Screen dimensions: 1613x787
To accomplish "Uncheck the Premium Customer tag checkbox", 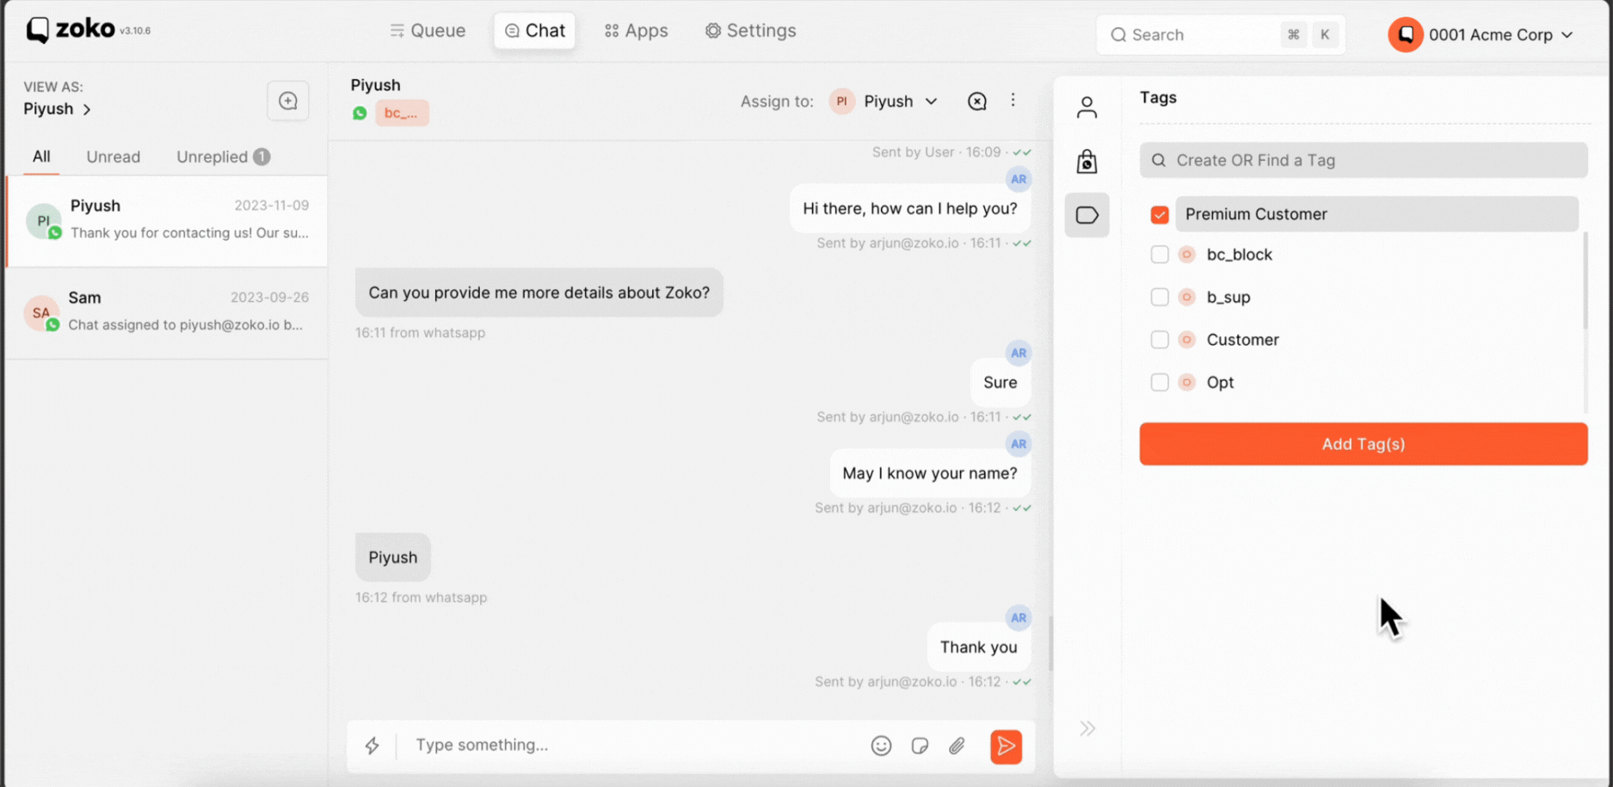I will (x=1160, y=215).
